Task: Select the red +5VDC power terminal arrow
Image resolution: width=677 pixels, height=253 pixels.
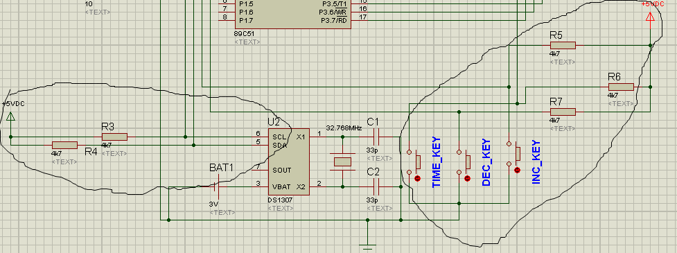Action: click(x=650, y=17)
